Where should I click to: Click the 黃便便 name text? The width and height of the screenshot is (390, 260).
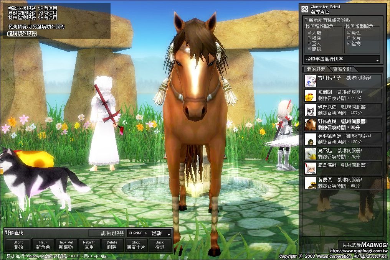(325, 180)
